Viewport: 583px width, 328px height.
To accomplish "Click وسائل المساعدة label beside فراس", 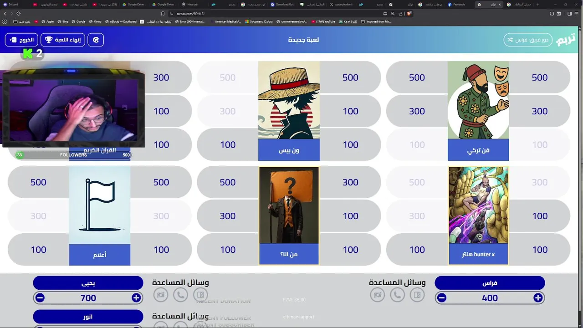I will (x=397, y=282).
